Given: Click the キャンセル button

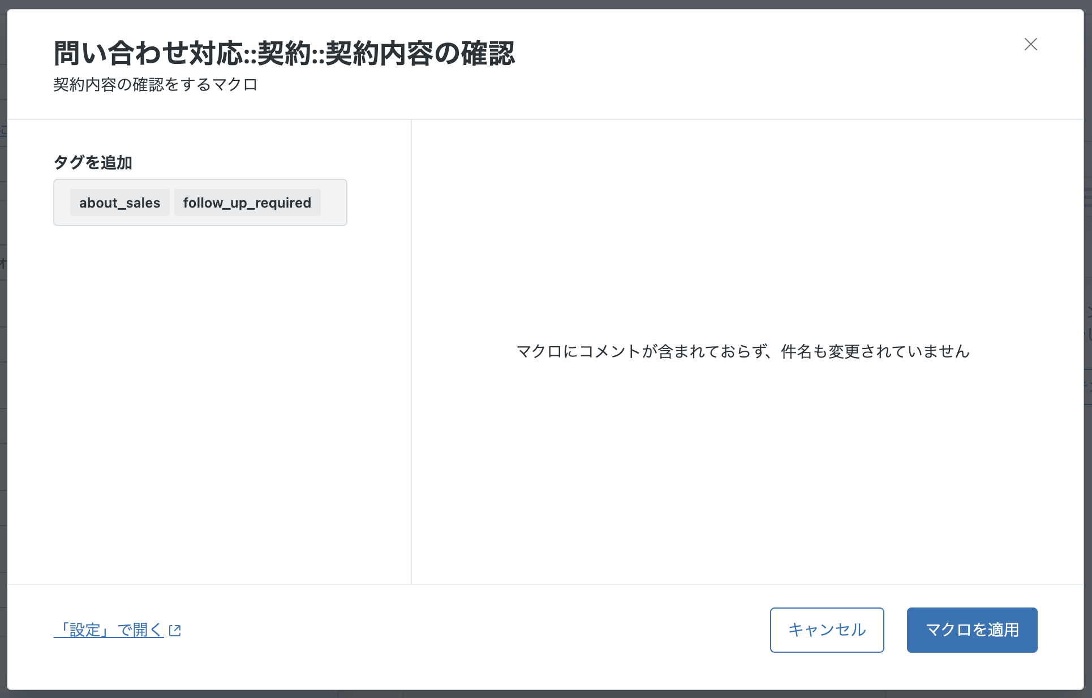Looking at the screenshot, I should pyautogui.click(x=827, y=630).
